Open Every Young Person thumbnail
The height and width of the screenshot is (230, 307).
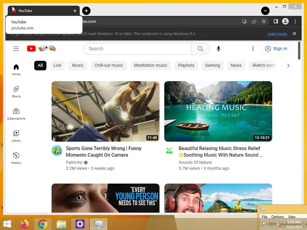coord(105,198)
